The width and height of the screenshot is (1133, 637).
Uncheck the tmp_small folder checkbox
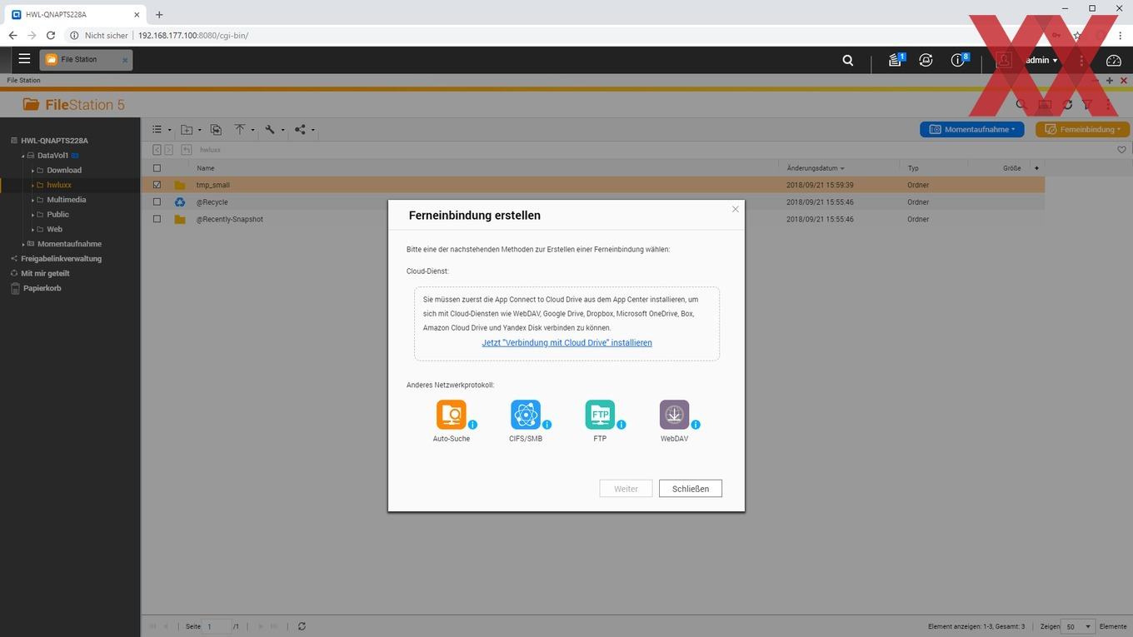coord(157,185)
